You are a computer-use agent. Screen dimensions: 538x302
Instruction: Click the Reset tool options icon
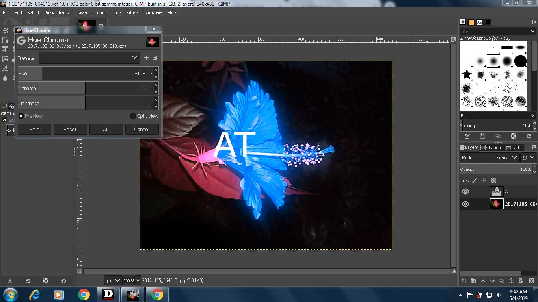[x=63, y=281]
